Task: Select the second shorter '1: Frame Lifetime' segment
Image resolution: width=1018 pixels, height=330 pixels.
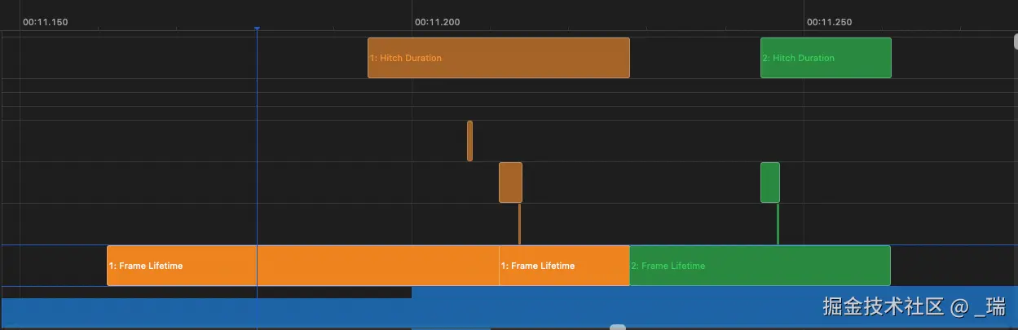Action: pyautogui.click(x=564, y=266)
